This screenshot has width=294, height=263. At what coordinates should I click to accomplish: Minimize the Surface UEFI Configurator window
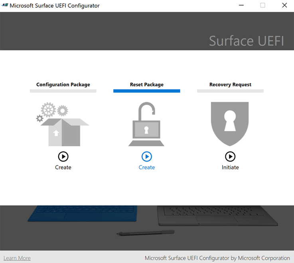241,5
